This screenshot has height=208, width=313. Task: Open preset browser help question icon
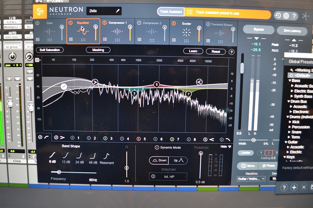[x=284, y=187]
